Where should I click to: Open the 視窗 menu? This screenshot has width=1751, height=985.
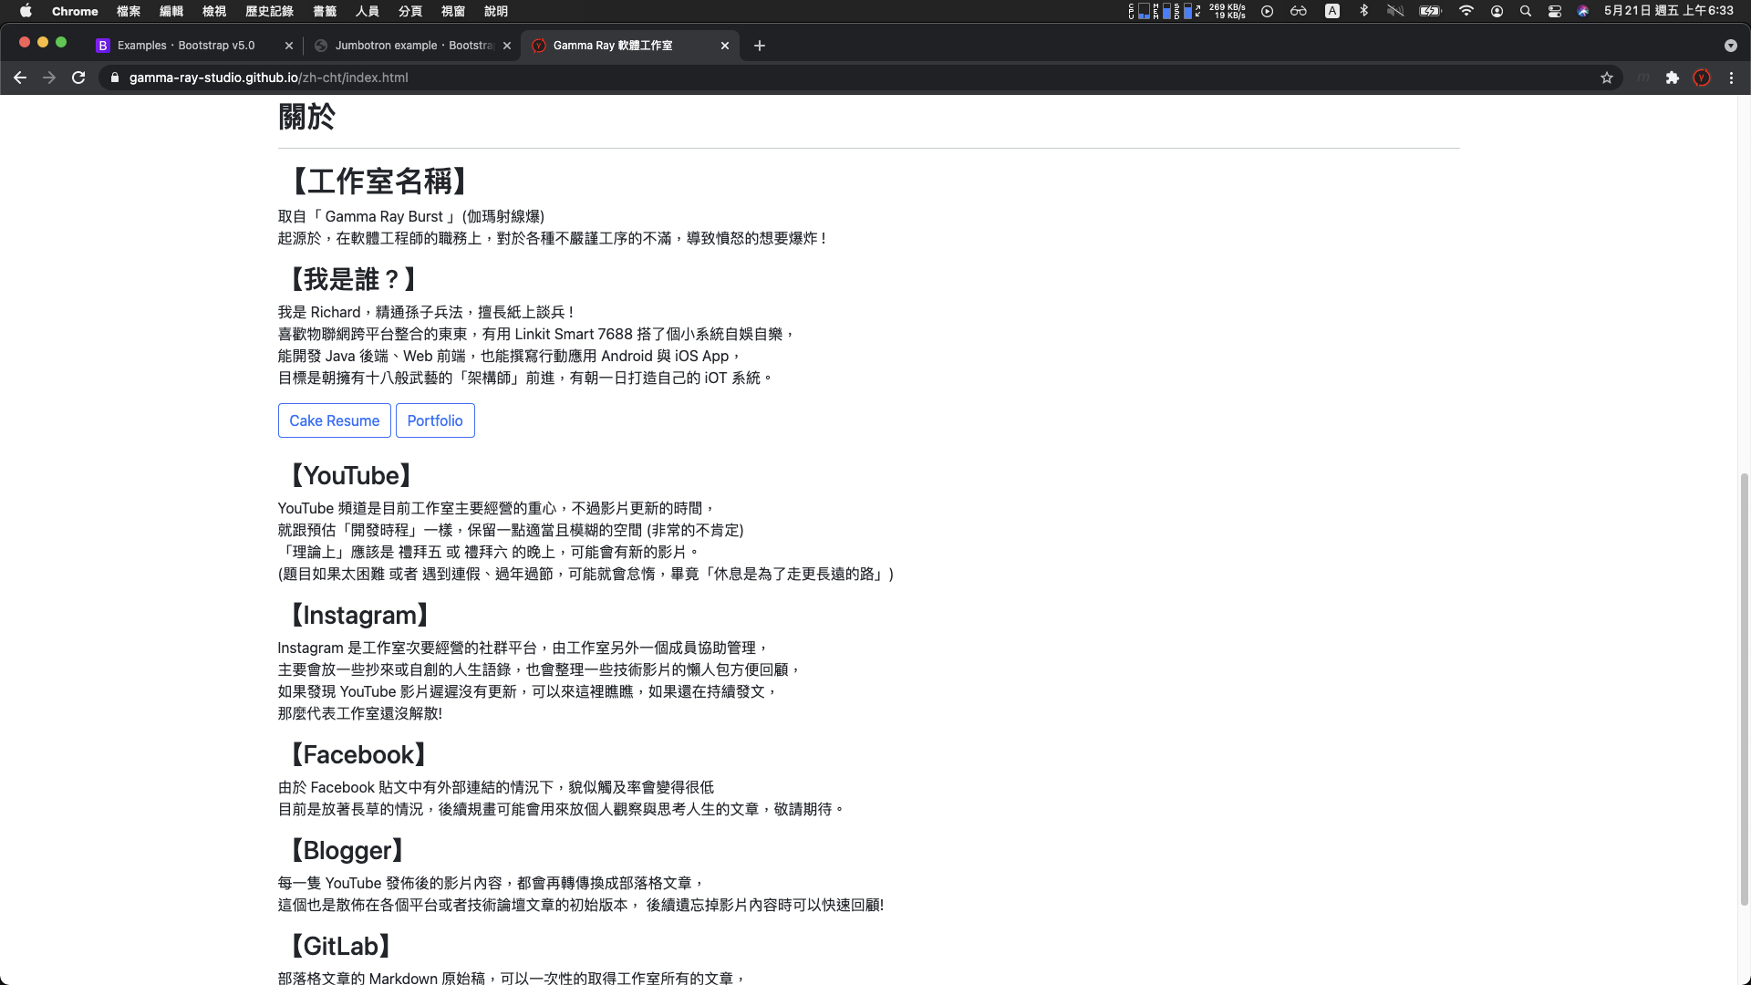click(x=453, y=11)
